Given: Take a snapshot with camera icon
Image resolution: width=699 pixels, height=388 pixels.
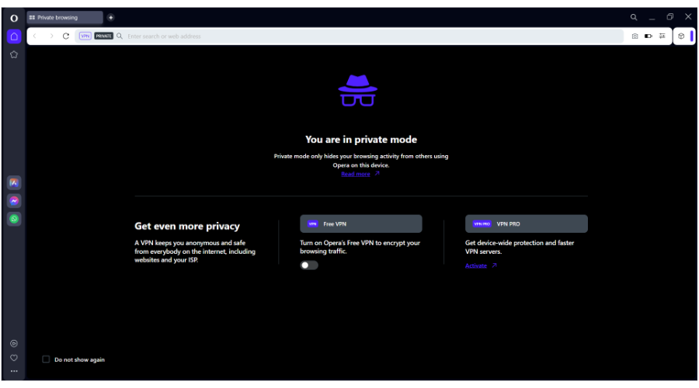Looking at the screenshot, I should tap(635, 36).
